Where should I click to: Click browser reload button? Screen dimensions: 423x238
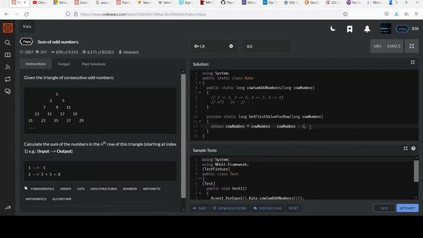(26, 14)
